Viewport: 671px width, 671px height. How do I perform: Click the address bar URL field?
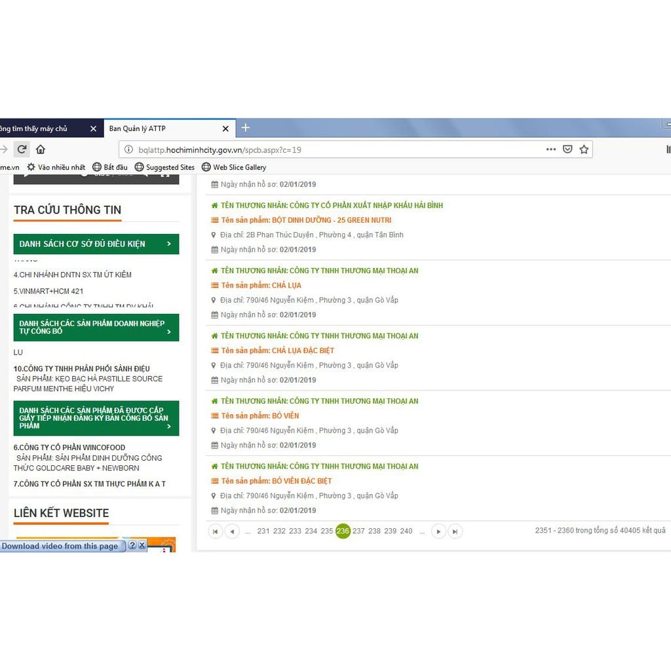click(328, 149)
